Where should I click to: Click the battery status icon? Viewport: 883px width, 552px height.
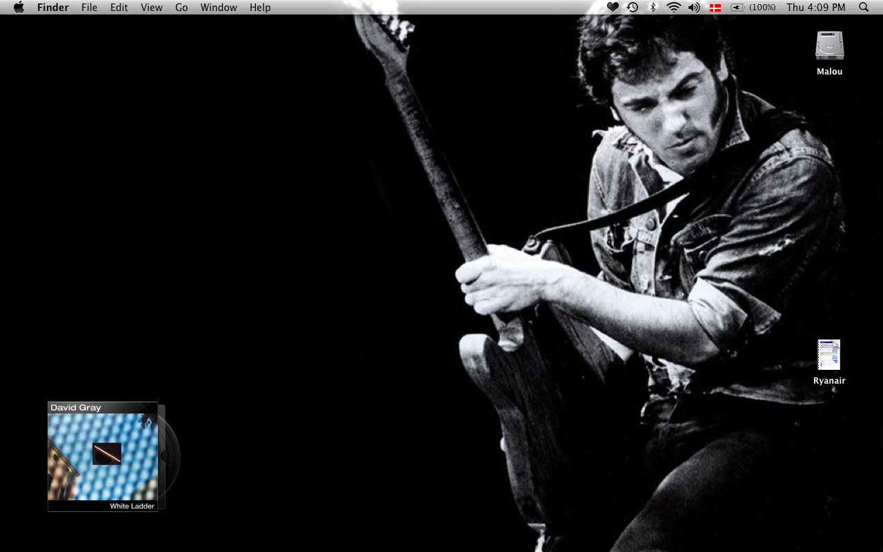click(737, 8)
